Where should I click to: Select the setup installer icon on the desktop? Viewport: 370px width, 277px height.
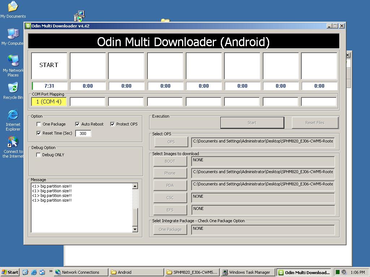point(79,16)
